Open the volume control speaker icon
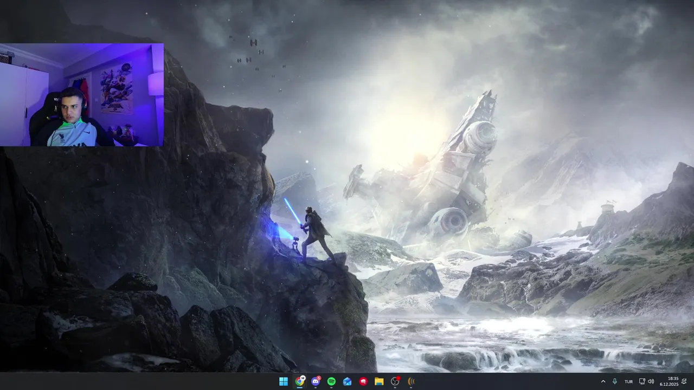 pyautogui.click(x=651, y=381)
